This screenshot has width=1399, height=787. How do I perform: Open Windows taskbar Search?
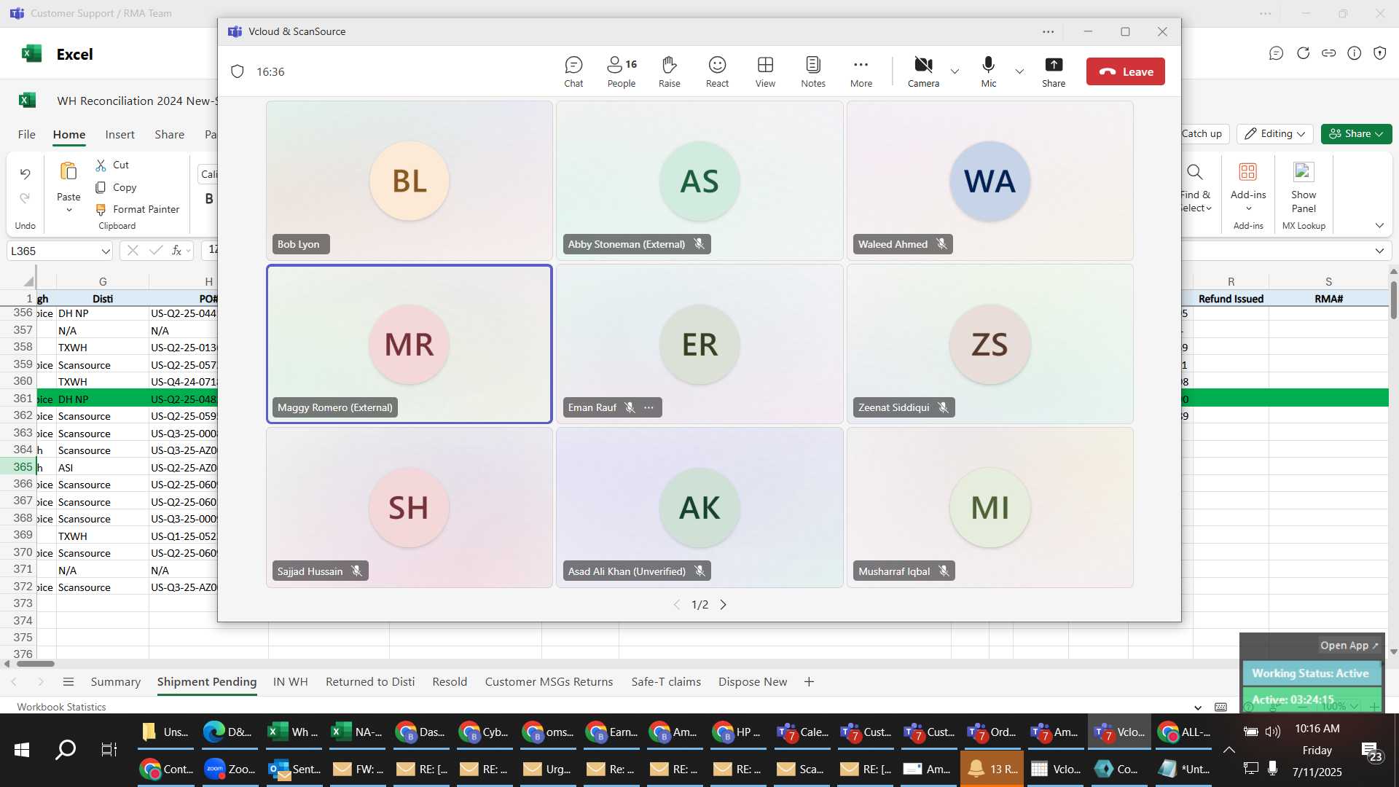click(66, 750)
